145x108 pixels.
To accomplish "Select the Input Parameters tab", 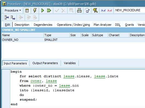I will (15, 63).
